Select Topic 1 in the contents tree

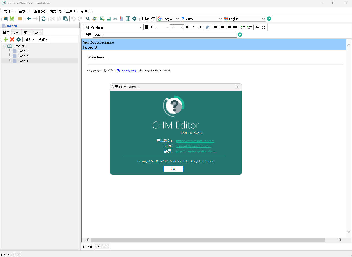(x=23, y=51)
